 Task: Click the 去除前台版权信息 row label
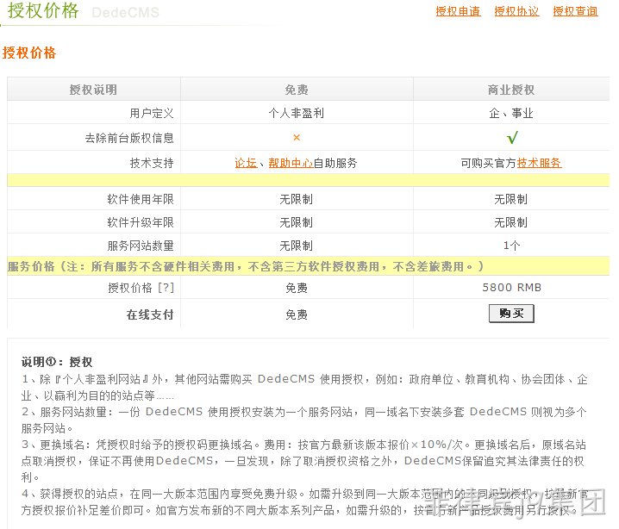point(129,138)
